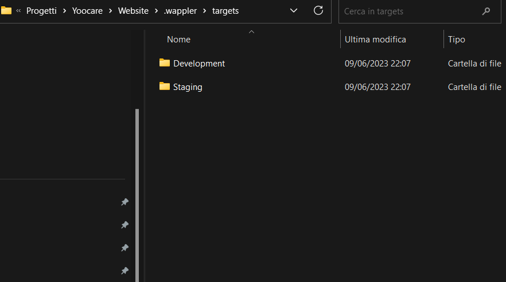Select the Staging folder name
The width and height of the screenshot is (506, 282).
pyautogui.click(x=188, y=87)
